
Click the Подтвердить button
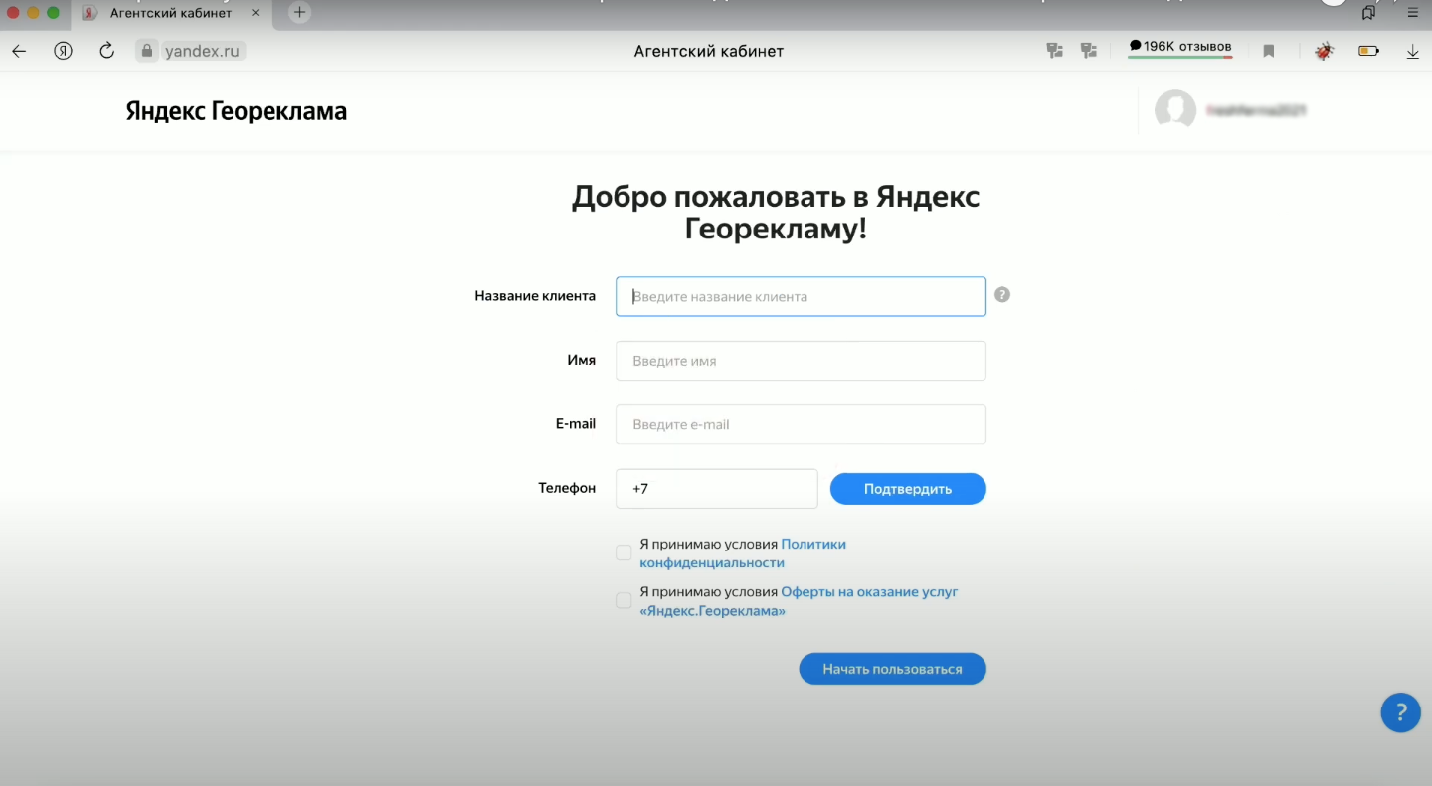(x=908, y=489)
